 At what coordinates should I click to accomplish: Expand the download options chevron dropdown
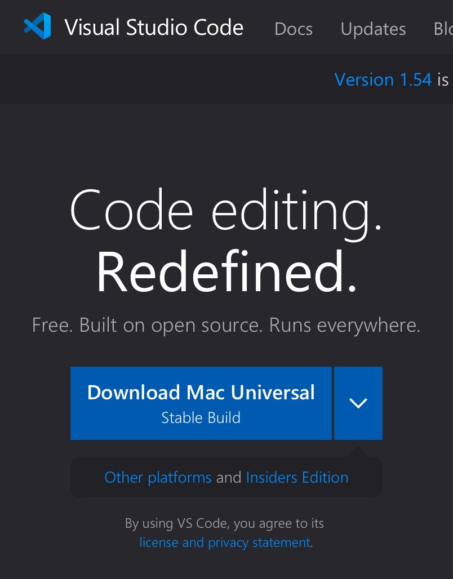358,403
